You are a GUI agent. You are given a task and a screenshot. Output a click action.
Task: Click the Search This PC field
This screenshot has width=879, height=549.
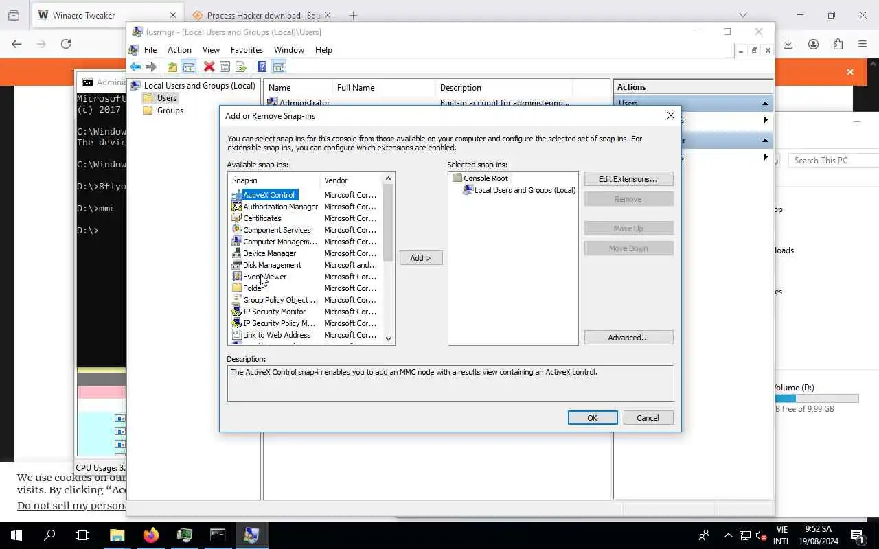[834, 161]
